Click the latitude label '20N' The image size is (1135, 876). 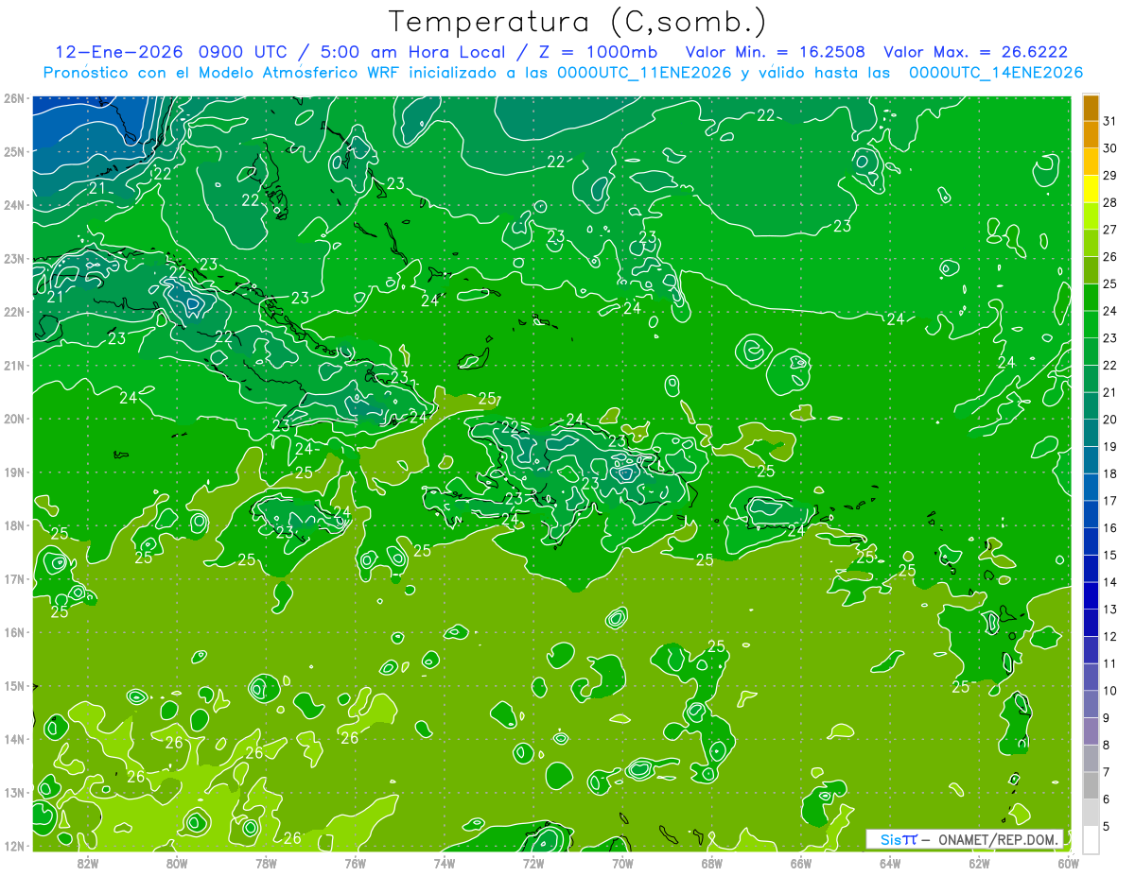(14, 419)
